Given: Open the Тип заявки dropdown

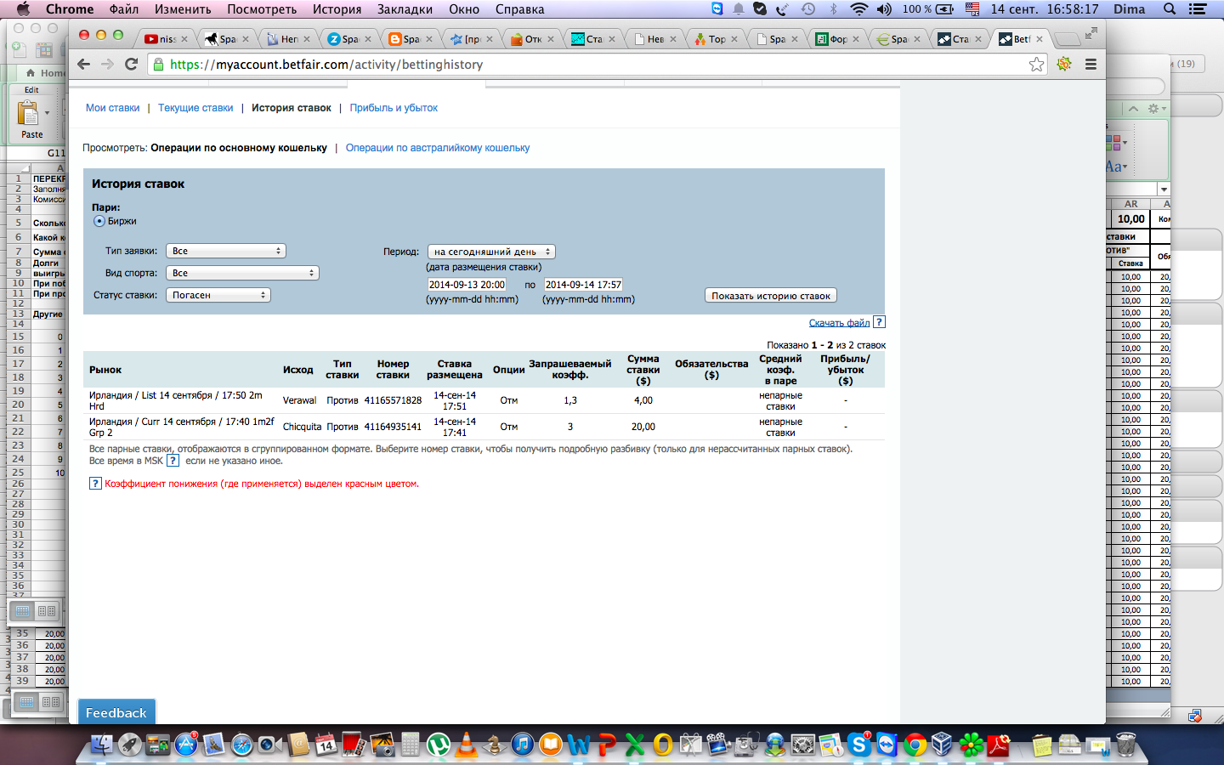Looking at the screenshot, I should coord(226,251).
